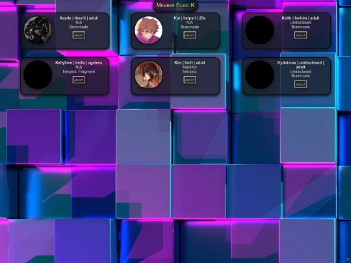Click the 'Brainmade' text on Keith's card

pyautogui.click(x=300, y=27)
